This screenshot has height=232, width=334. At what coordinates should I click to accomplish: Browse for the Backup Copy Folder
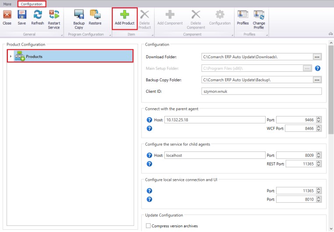[317, 80]
